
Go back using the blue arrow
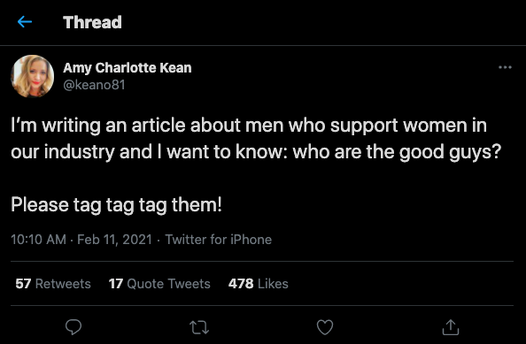(x=25, y=22)
